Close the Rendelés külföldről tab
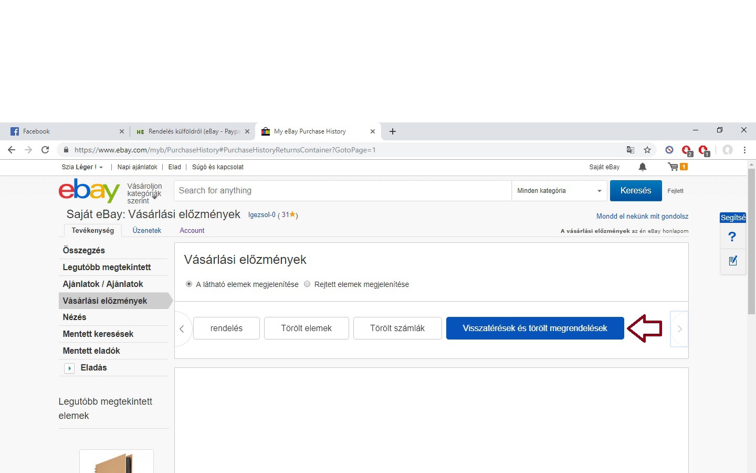The image size is (756, 473). pos(247,131)
